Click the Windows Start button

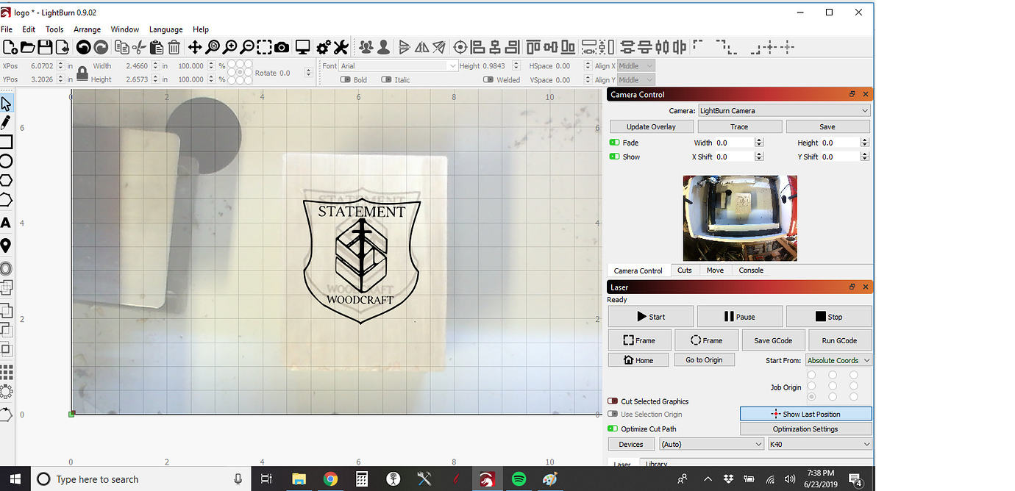[15, 479]
